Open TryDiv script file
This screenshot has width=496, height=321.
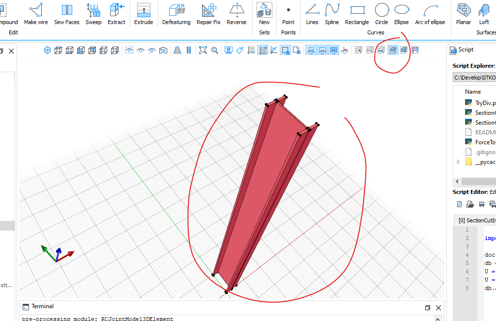point(481,103)
